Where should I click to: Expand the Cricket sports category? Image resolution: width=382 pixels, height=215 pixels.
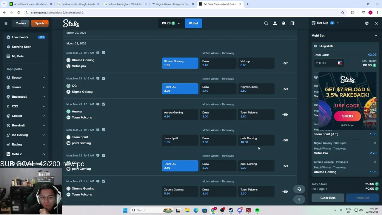pos(44,116)
